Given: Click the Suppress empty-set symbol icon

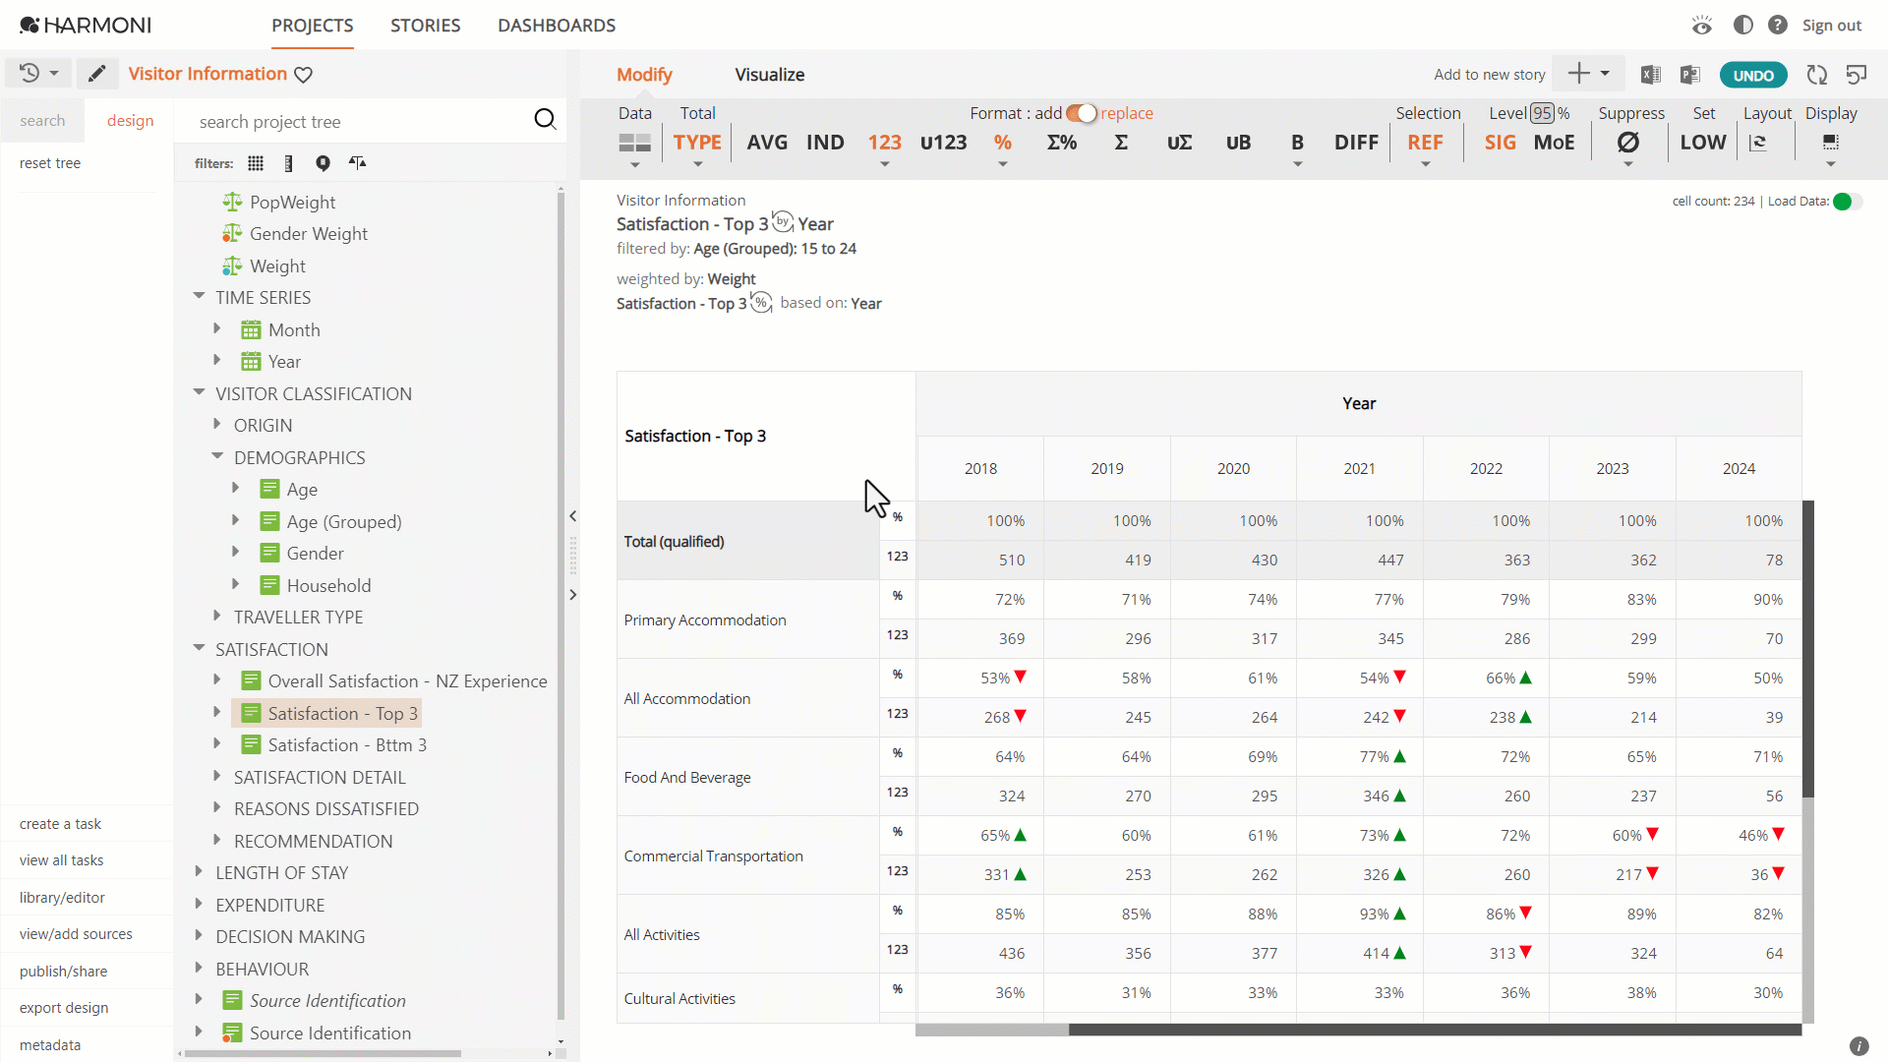Looking at the screenshot, I should coord(1628,143).
